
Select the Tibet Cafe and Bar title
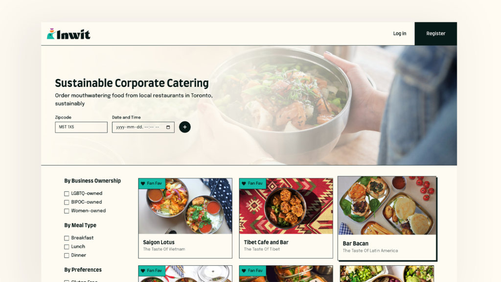(x=266, y=242)
